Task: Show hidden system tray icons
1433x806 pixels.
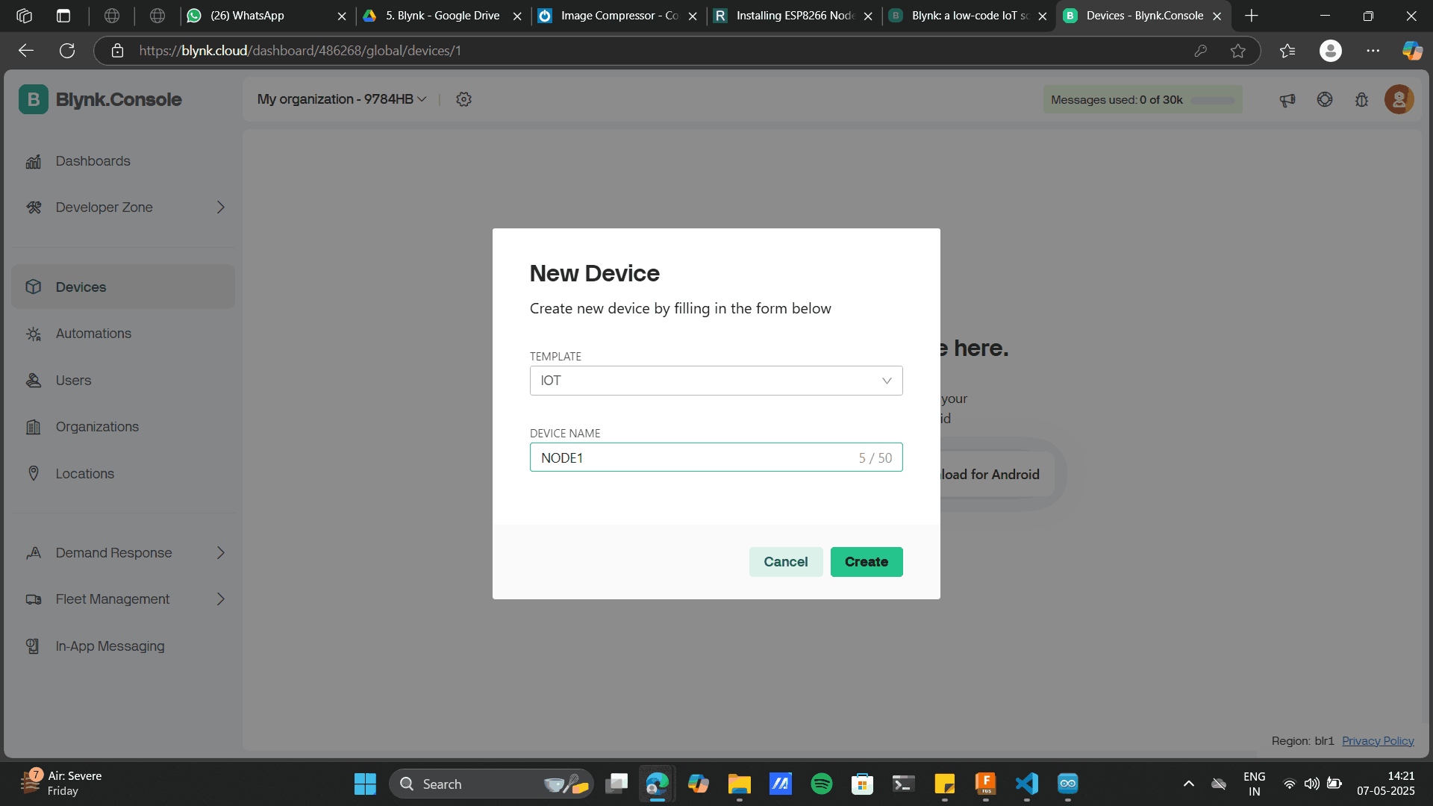Action: [1189, 784]
